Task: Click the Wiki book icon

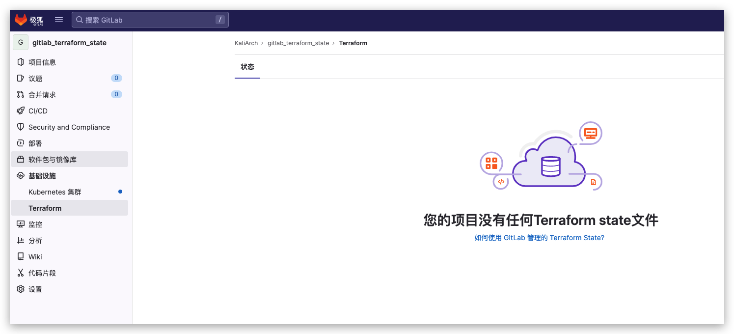Action: coord(21,257)
